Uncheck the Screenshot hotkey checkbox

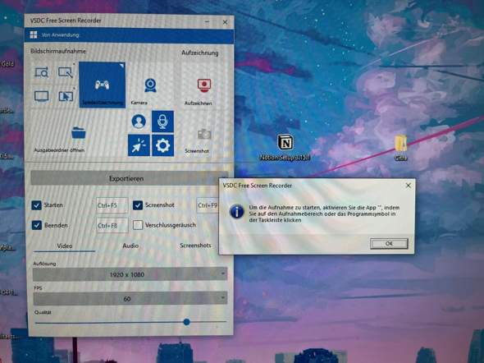(x=138, y=205)
